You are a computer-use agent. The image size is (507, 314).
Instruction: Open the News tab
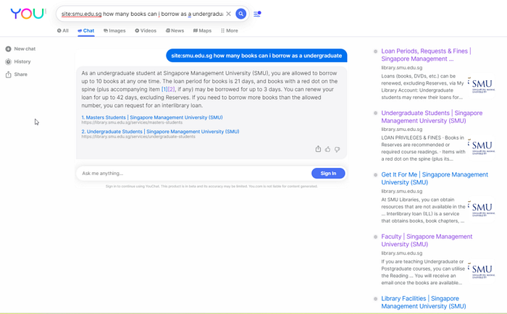175,30
